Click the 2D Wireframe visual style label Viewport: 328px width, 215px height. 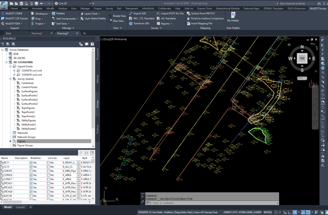(x=118, y=39)
